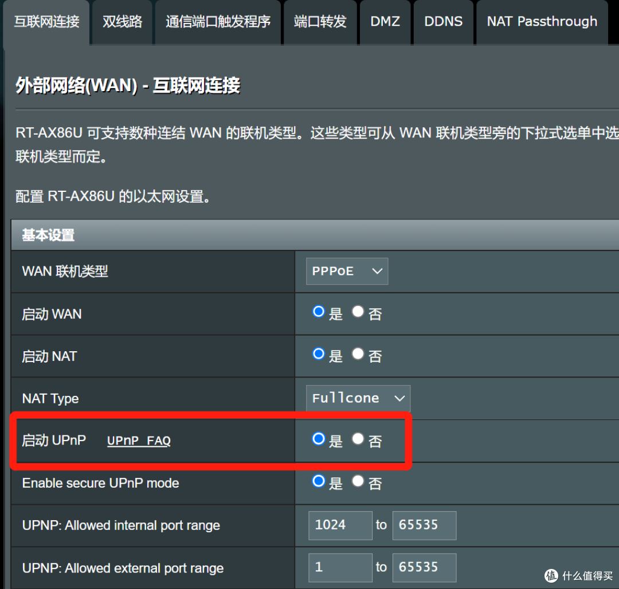Switch to the DMZ tab
Viewport: 619px width, 589px height.
385,22
